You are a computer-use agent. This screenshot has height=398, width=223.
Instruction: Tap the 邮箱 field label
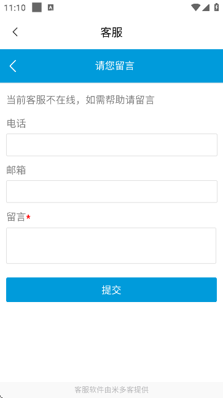coord(16,170)
